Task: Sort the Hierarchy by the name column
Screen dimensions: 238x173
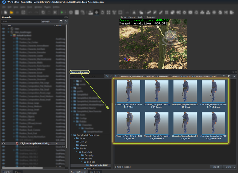Action: 31,26
